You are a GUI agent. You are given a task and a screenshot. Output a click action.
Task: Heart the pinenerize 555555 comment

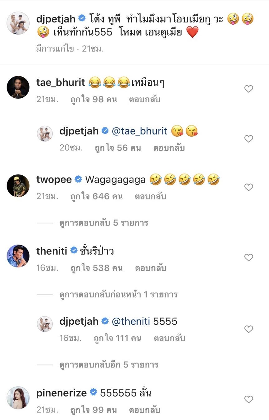pos(248,399)
